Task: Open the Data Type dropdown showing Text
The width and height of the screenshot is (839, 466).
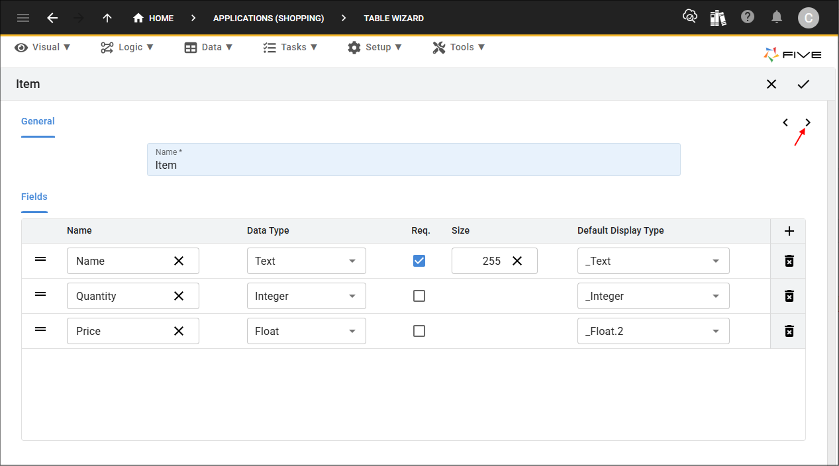Action: pos(306,261)
